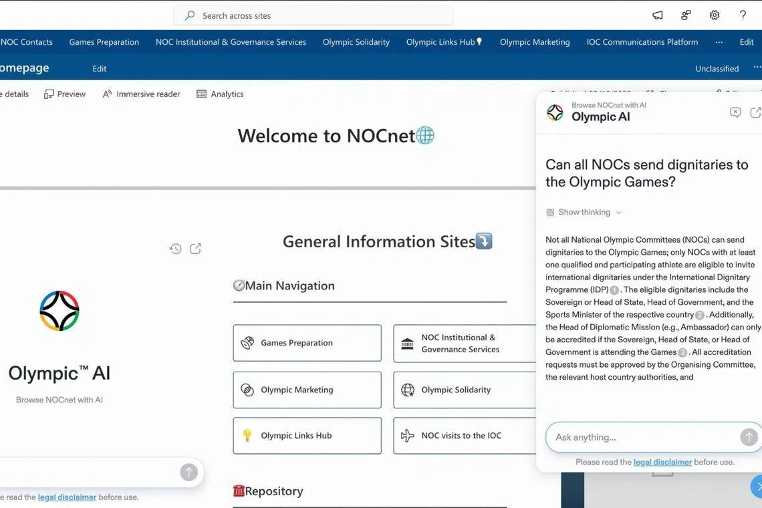Click the NOC visits to the IOC icon
This screenshot has width=762, height=508.
click(408, 435)
